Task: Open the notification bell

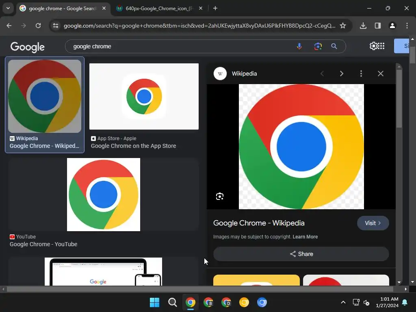Action: (x=405, y=302)
